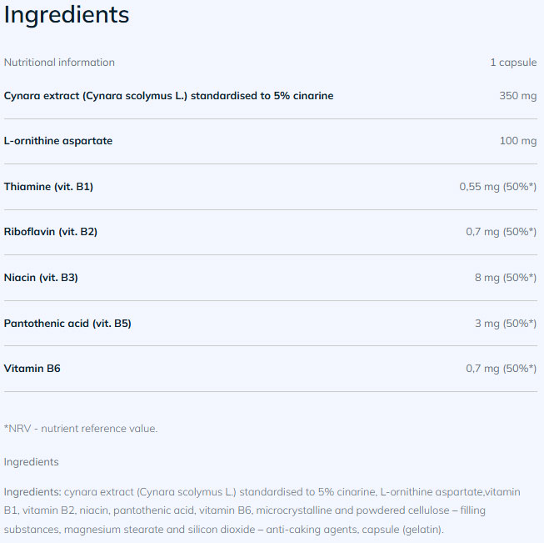Click the NRV nutrient reference value footnote

(x=81, y=429)
